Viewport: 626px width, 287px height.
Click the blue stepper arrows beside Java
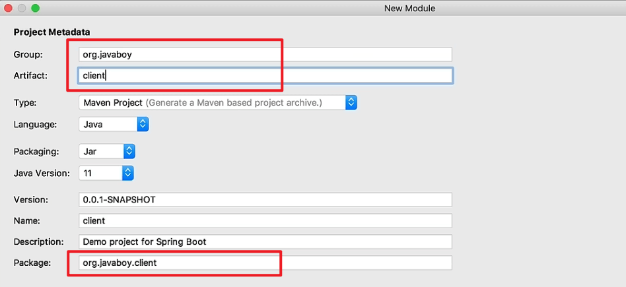click(x=143, y=124)
